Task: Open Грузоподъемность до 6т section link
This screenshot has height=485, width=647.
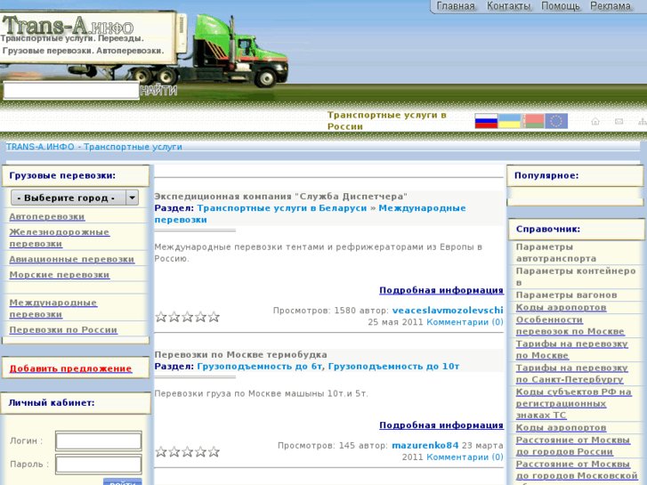Action: click(260, 367)
